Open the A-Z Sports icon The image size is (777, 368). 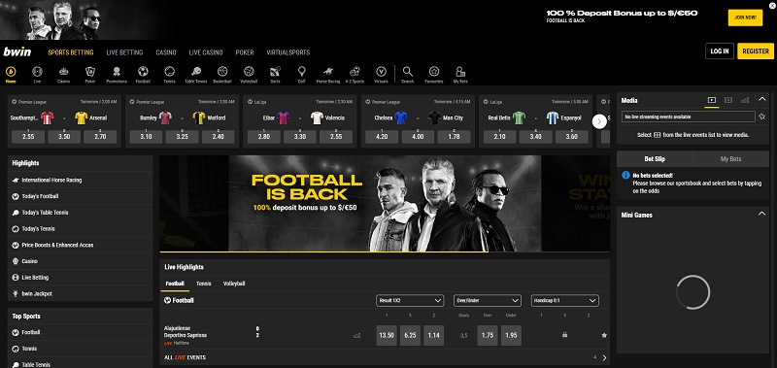pos(355,75)
